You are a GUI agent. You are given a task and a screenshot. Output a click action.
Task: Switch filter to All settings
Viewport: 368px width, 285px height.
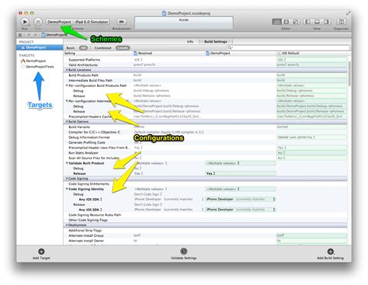tap(83, 48)
